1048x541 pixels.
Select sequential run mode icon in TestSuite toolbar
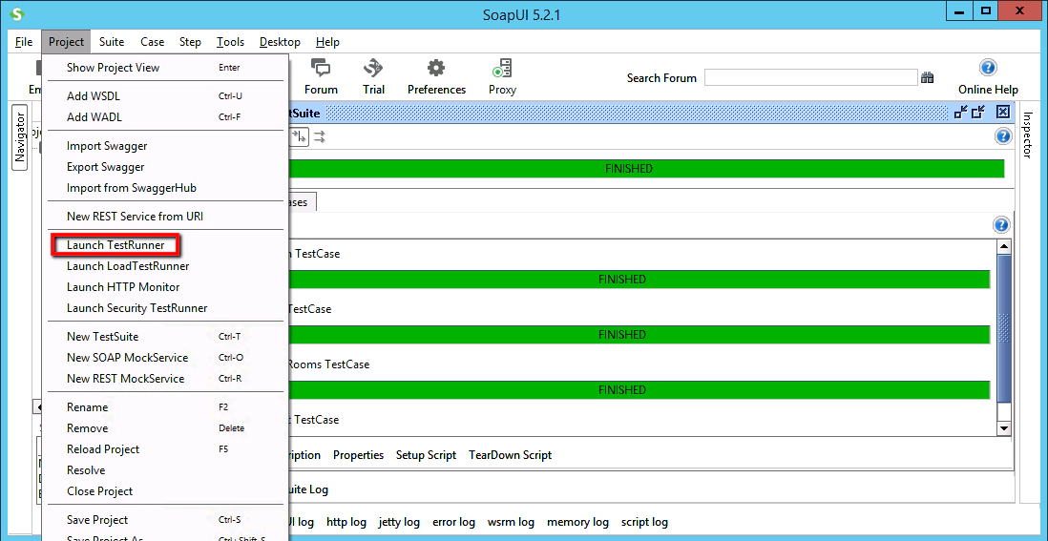(x=299, y=136)
